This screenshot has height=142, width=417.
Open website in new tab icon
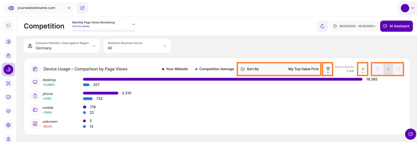point(82,8)
